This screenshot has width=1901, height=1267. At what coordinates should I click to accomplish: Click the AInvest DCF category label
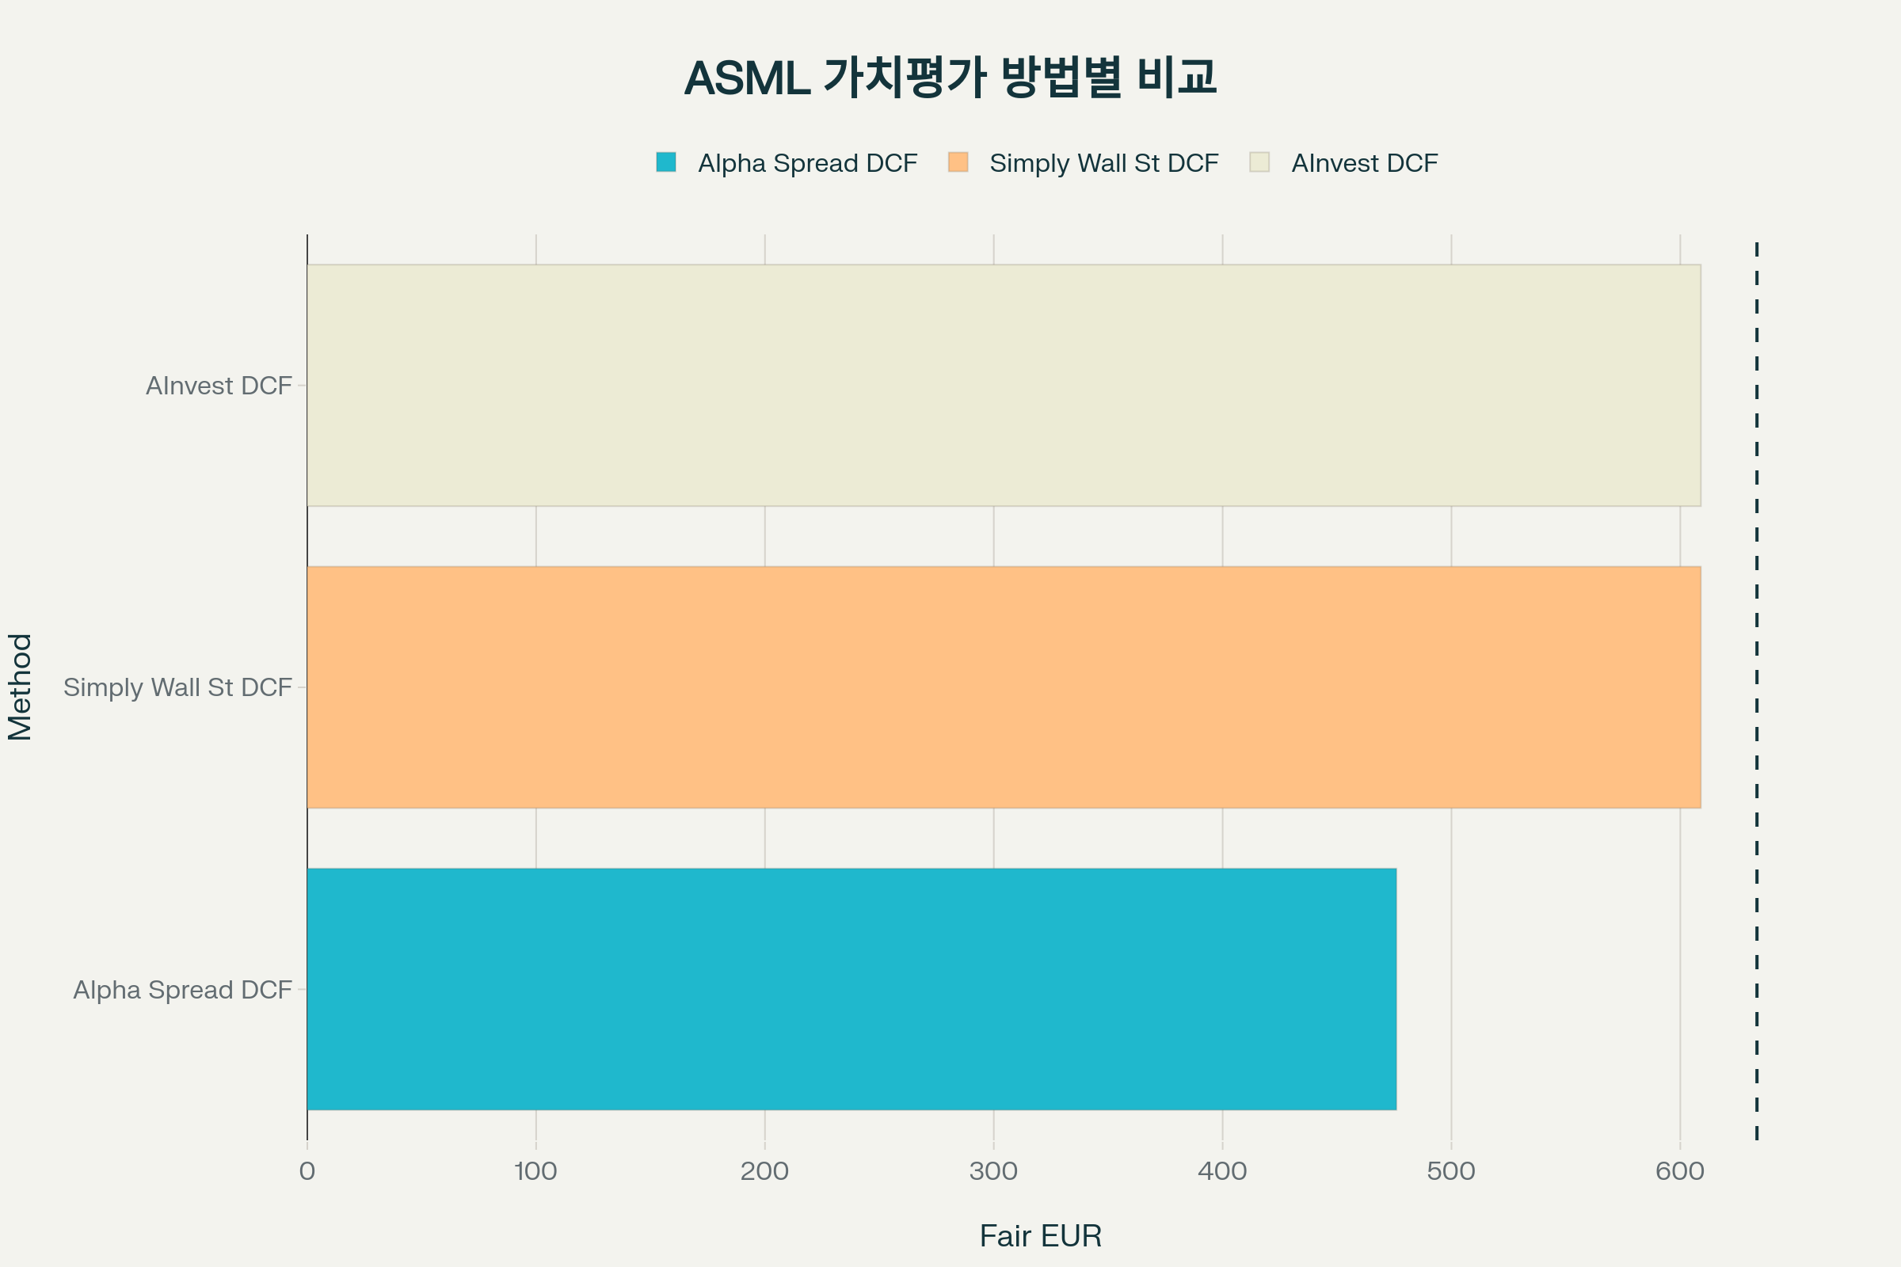tap(221, 386)
